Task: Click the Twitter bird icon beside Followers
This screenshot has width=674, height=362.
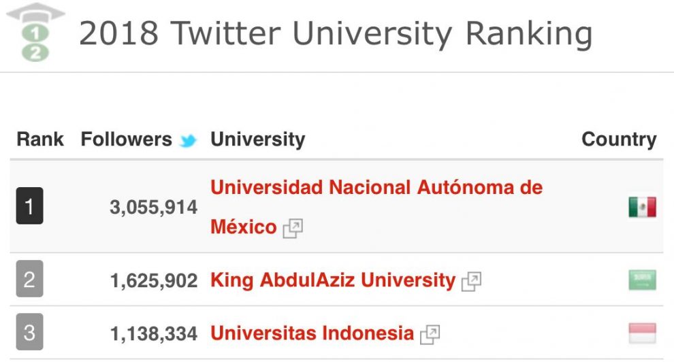Action: pos(188,140)
